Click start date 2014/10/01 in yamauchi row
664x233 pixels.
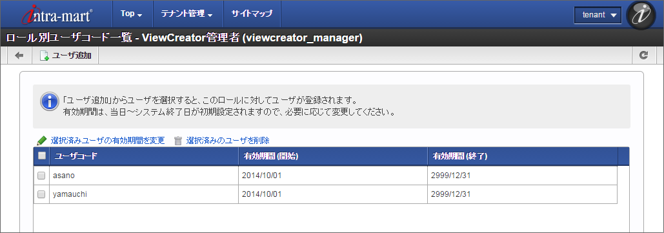[262, 194]
